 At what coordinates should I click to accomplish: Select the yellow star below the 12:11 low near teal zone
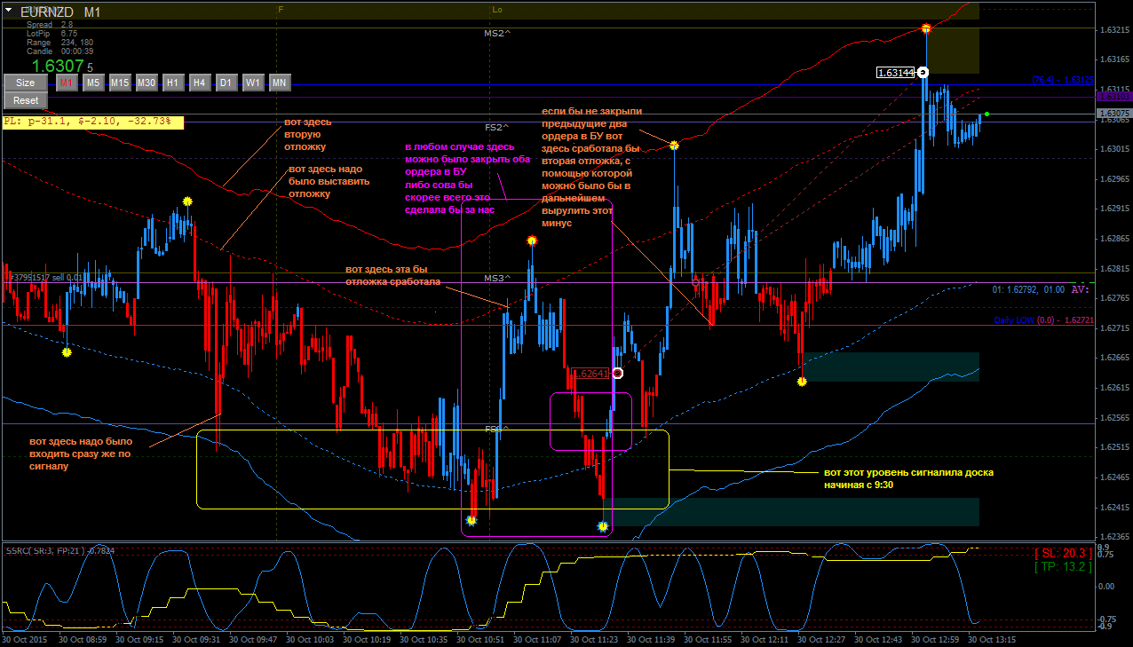point(802,382)
